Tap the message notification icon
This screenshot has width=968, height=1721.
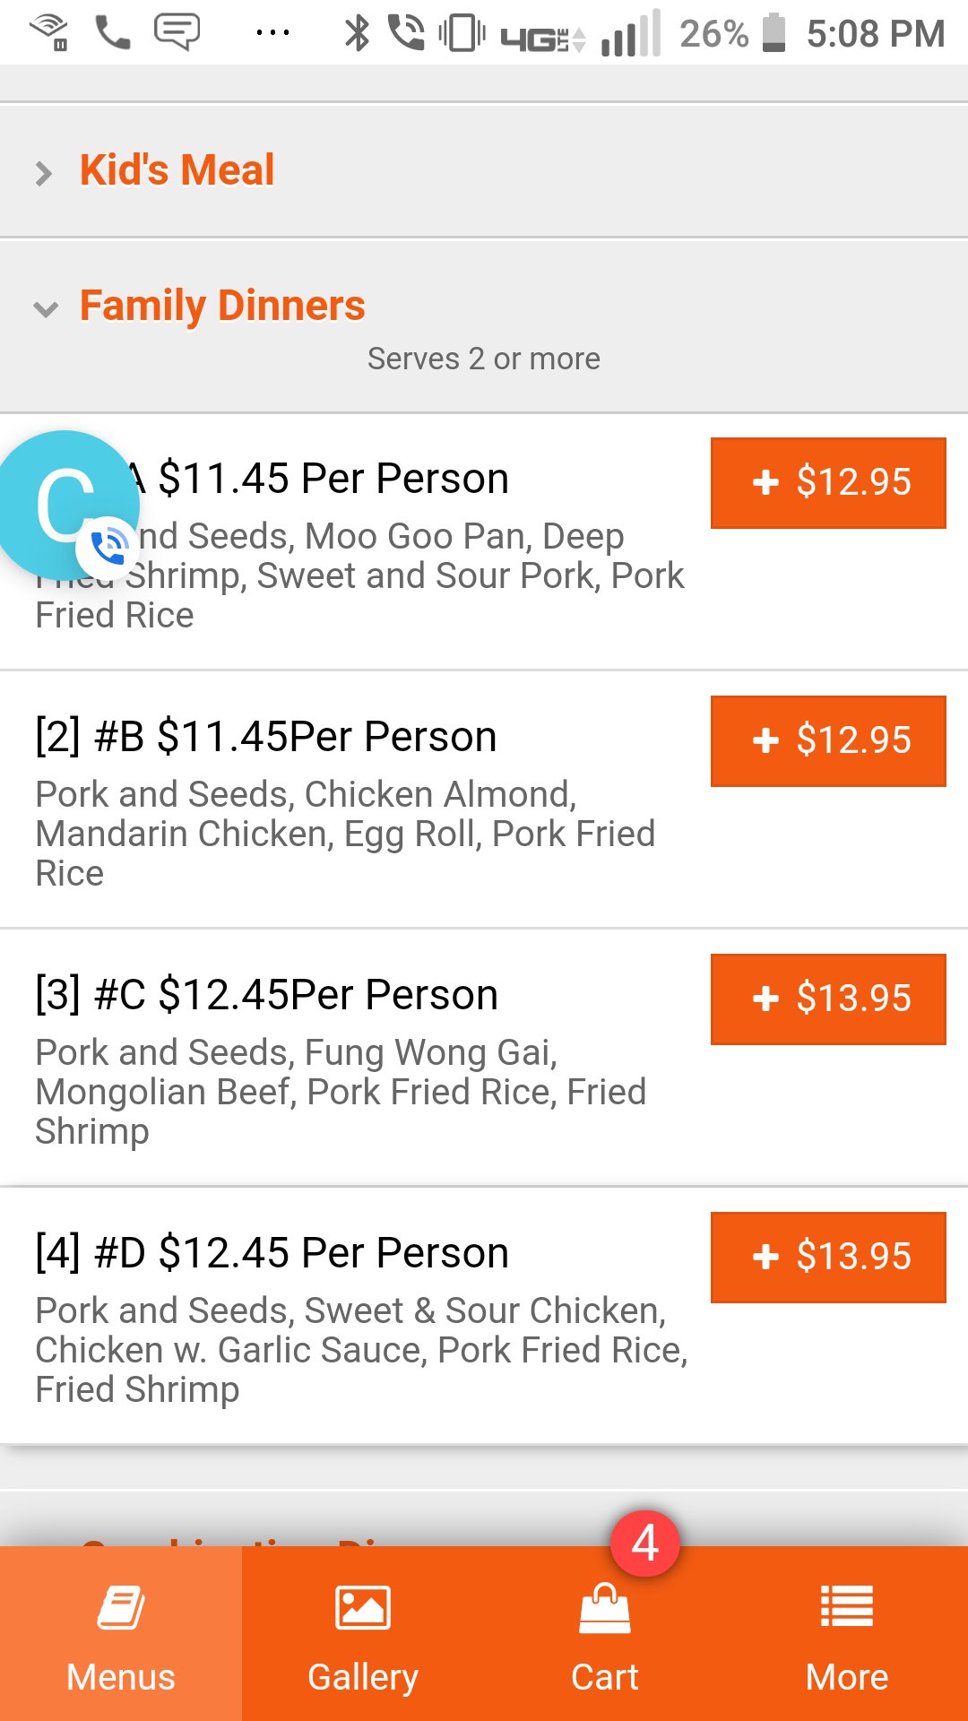(177, 33)
